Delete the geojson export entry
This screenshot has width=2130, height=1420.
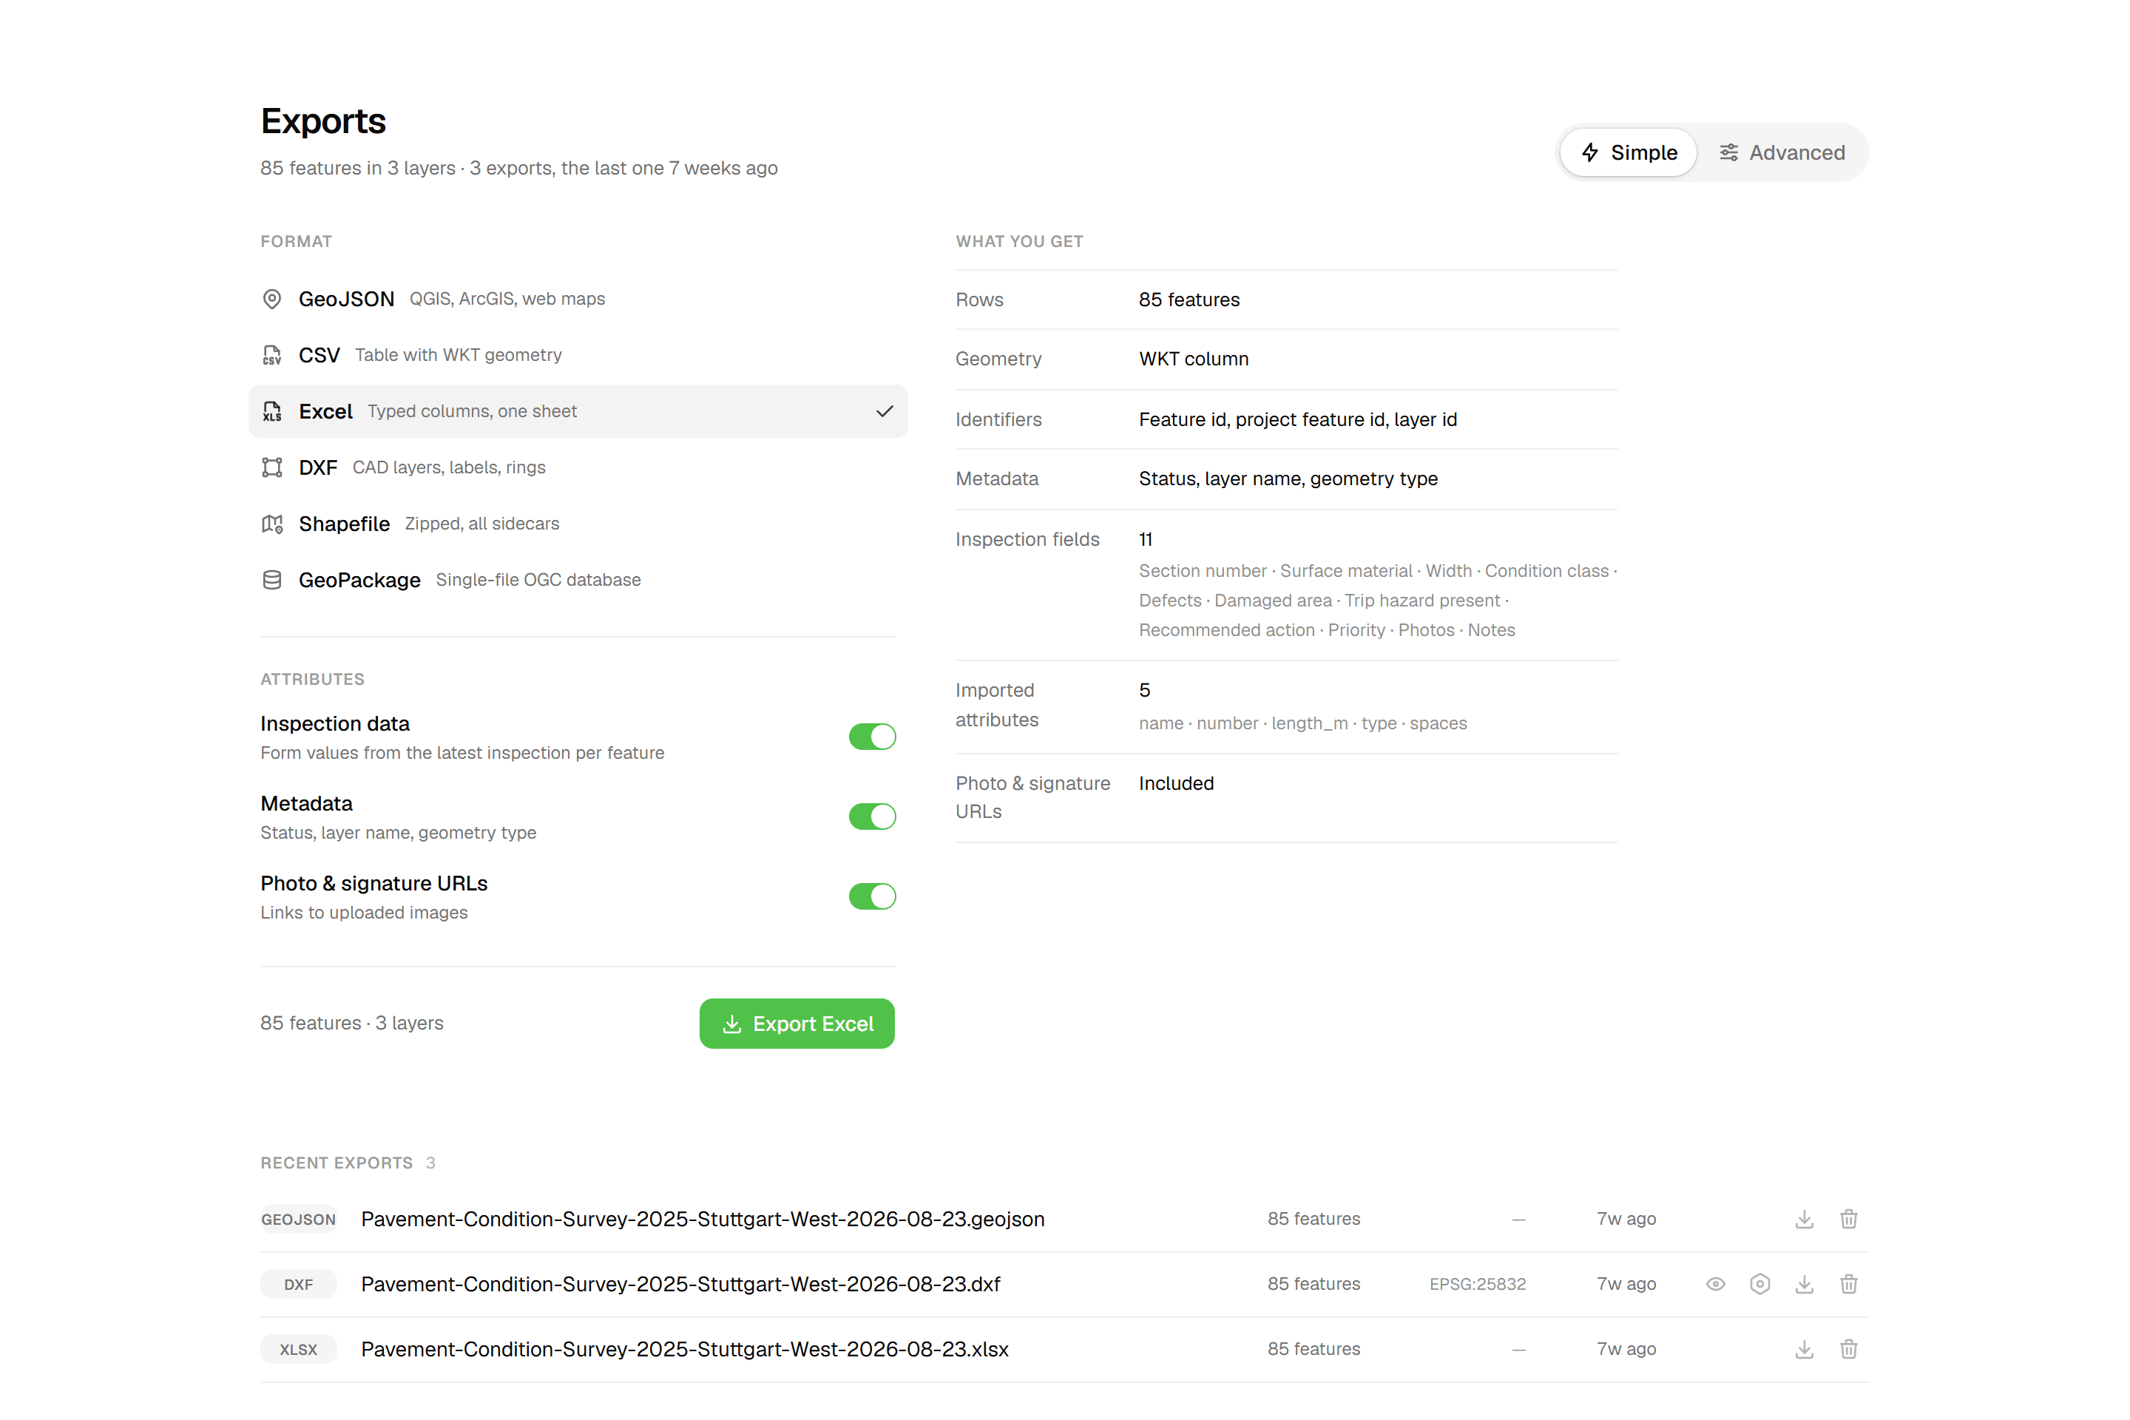click(1848, 1219)
